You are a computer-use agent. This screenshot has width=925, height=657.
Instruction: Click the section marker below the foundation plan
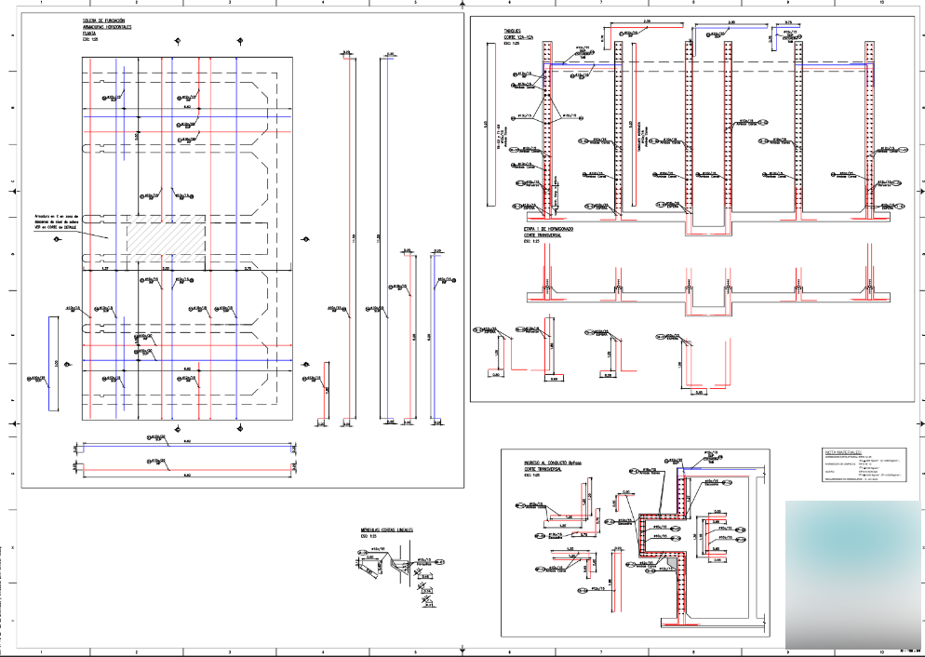click(x=241, y=428)
